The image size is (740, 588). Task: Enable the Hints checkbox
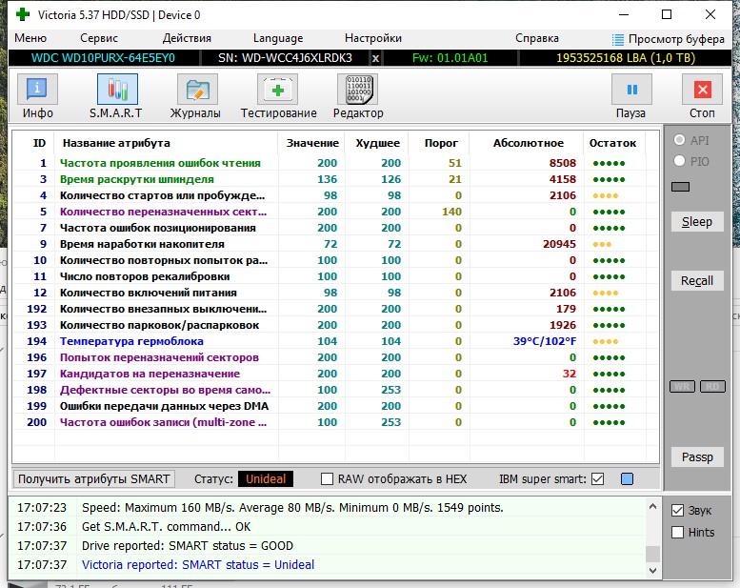[677, 533]
